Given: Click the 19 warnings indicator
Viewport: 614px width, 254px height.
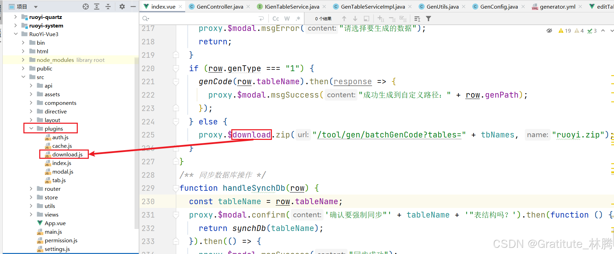Looking at the screenshot, I should click(565, 31).
